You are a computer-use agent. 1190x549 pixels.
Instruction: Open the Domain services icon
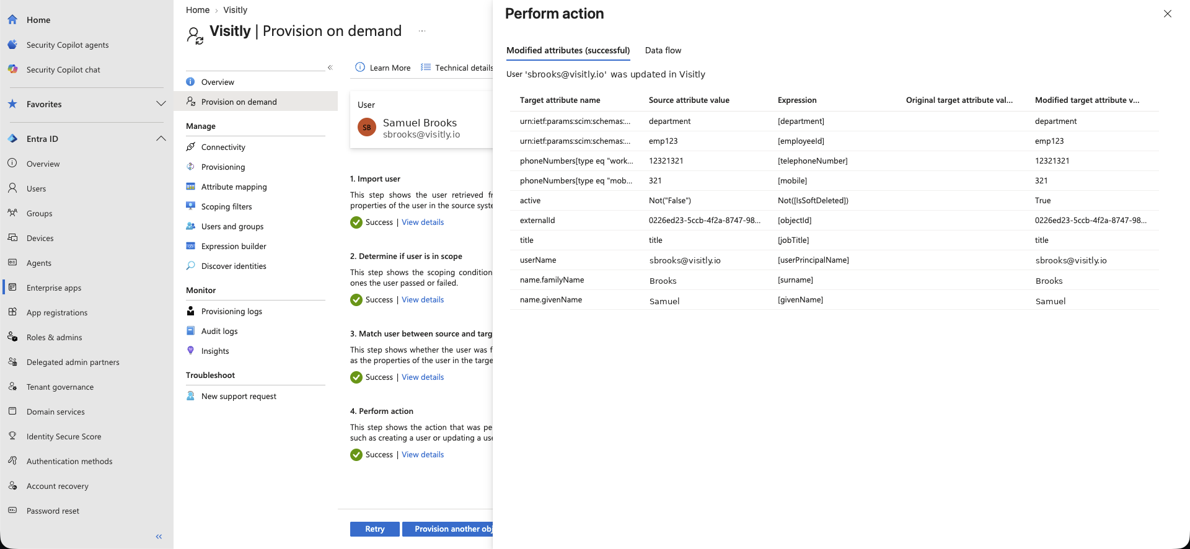[12, 411]
